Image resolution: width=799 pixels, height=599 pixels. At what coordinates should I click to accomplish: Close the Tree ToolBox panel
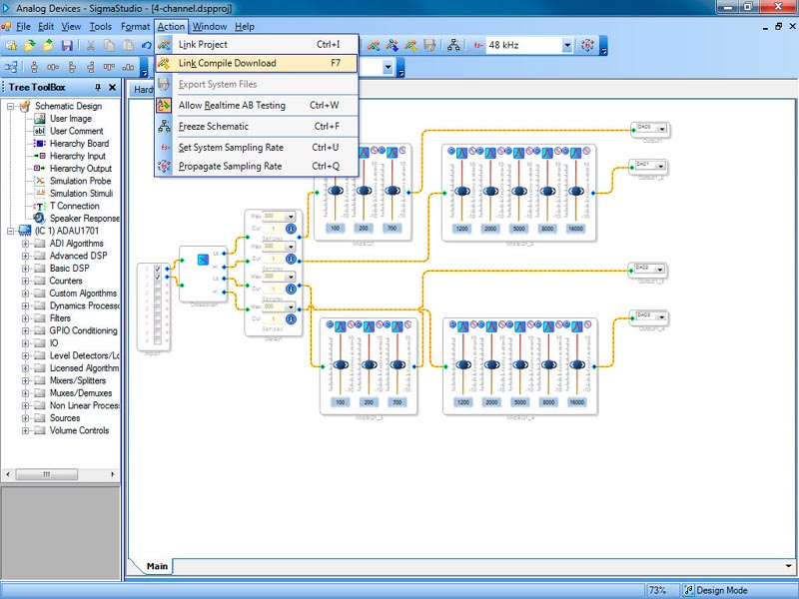tap(113, 88)
